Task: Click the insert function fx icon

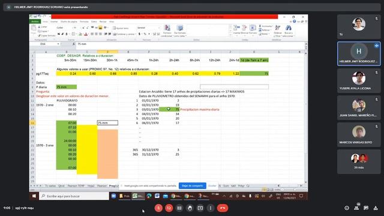Action: 74,44
